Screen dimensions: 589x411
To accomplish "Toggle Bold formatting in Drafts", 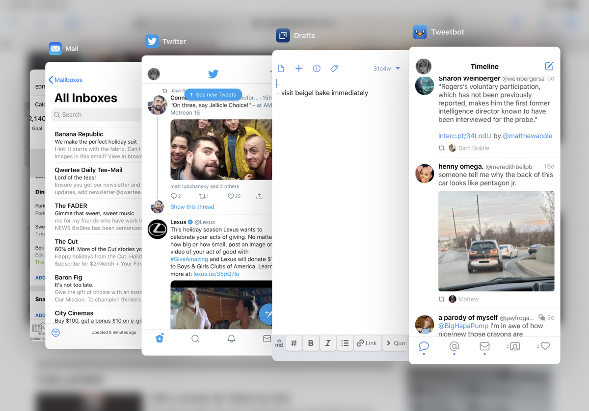I will pyautogui.click(x=311, y=343).
